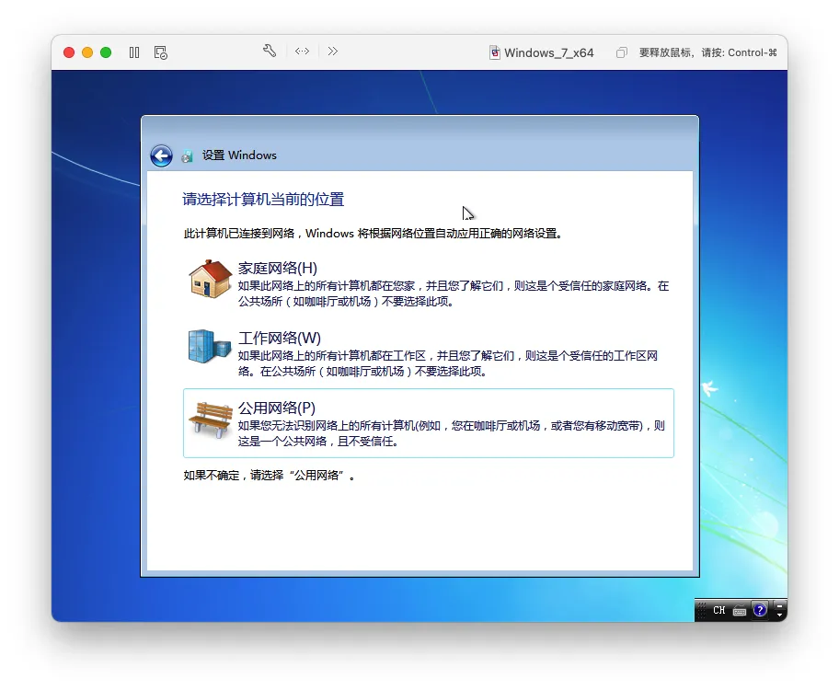Click the office building work network icon
The image size is (839, 690).
[209, 346]
